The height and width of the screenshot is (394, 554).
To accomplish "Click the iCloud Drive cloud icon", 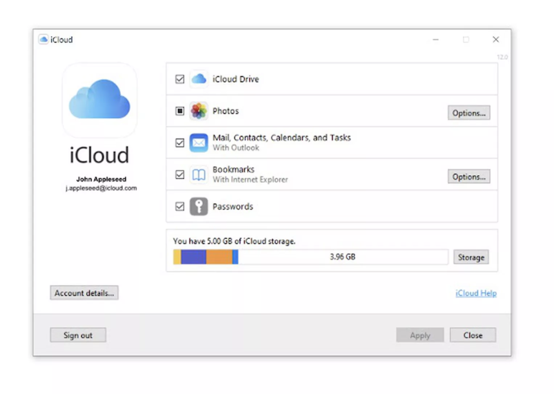I will point(199,79).
